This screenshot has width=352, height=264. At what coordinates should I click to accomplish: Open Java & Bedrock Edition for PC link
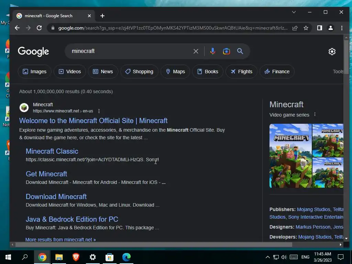pos(72,219)
